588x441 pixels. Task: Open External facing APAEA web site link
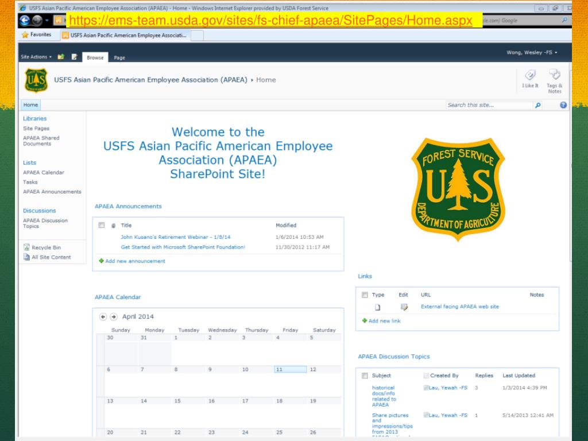(460, 307)
